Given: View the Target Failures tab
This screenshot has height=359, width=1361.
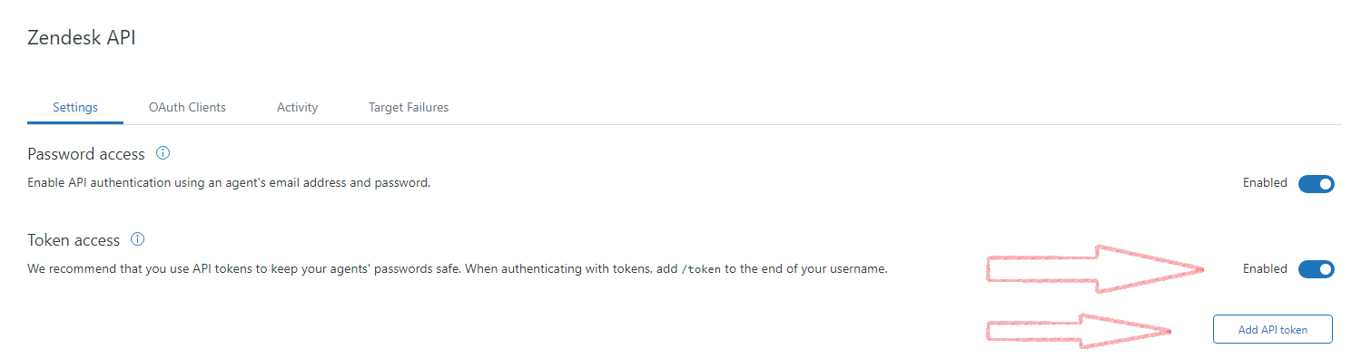Looking at the screenshot, I should [409, 107].
